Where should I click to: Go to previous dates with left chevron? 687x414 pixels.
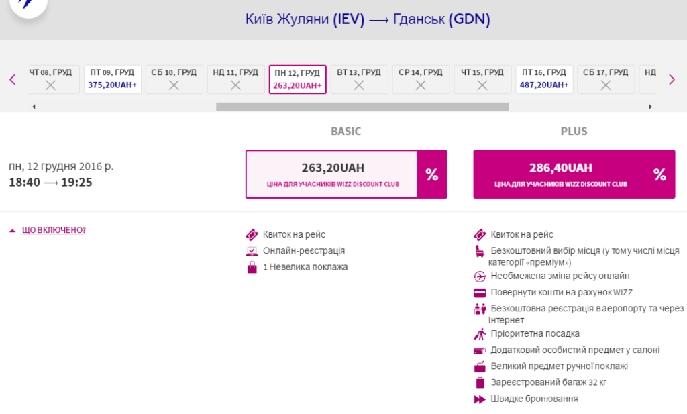click(13, 80)
